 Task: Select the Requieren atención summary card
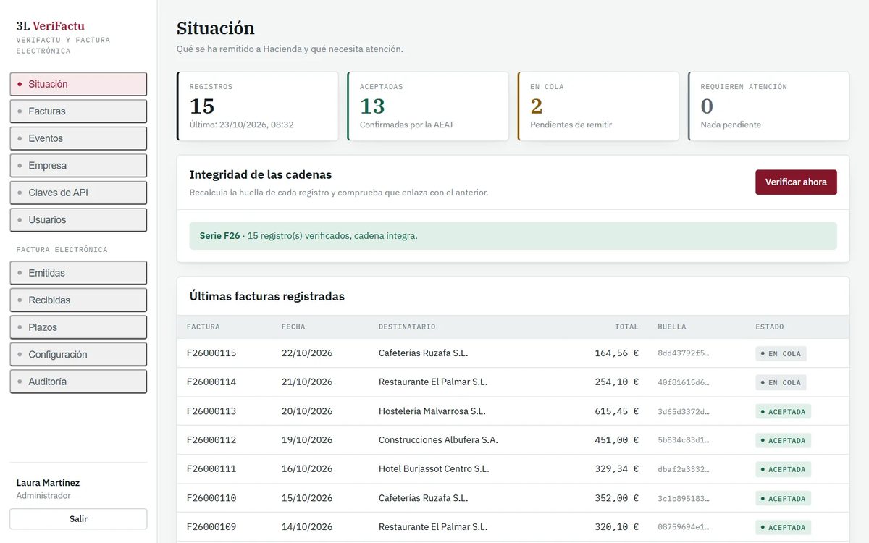(768, 106)
